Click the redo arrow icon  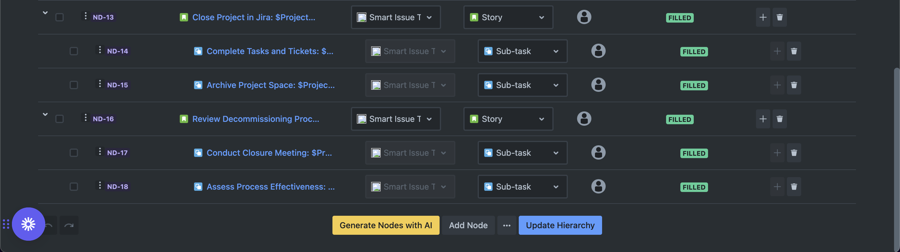(x=69, y=226)
